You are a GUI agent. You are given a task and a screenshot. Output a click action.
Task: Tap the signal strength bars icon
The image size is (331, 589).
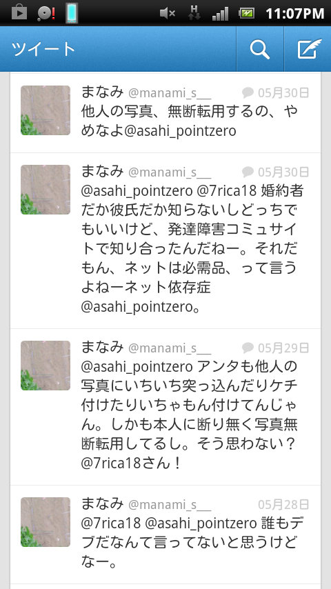tap(220, 14)
